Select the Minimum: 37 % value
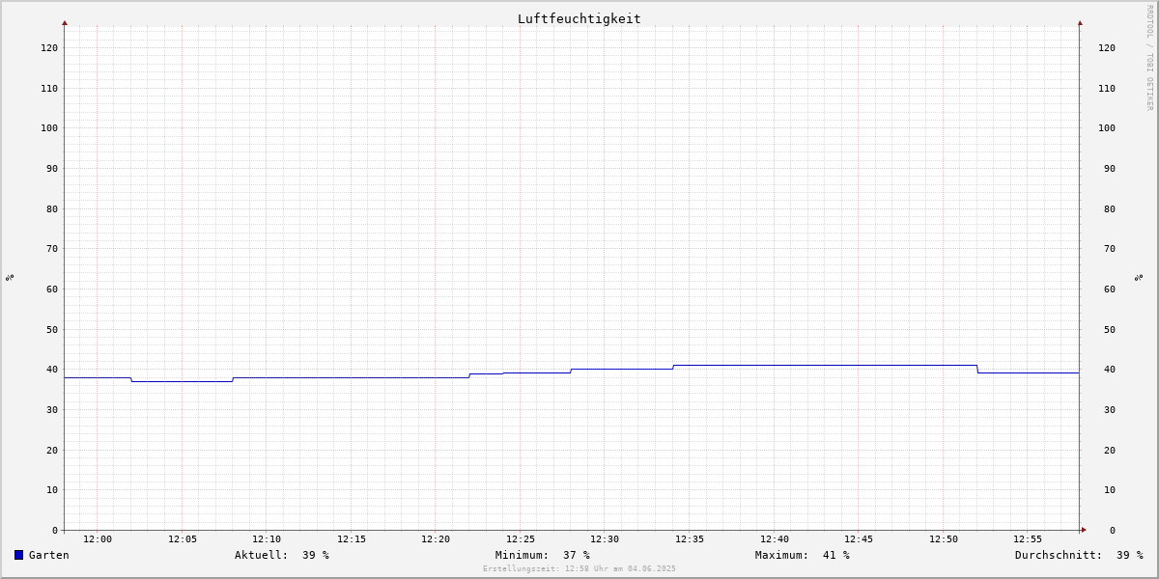 coord(543,555)
